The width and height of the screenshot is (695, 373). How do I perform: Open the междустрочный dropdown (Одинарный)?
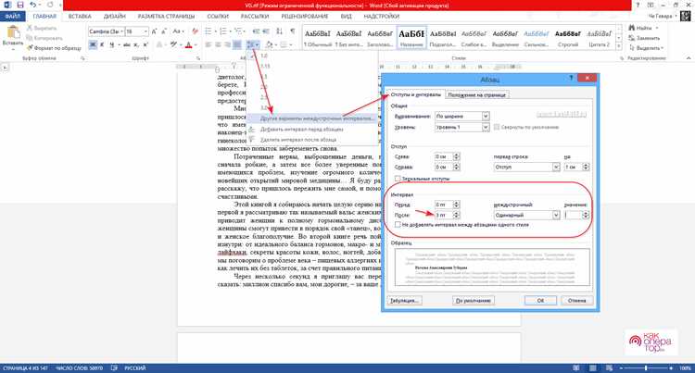point(526,215)
